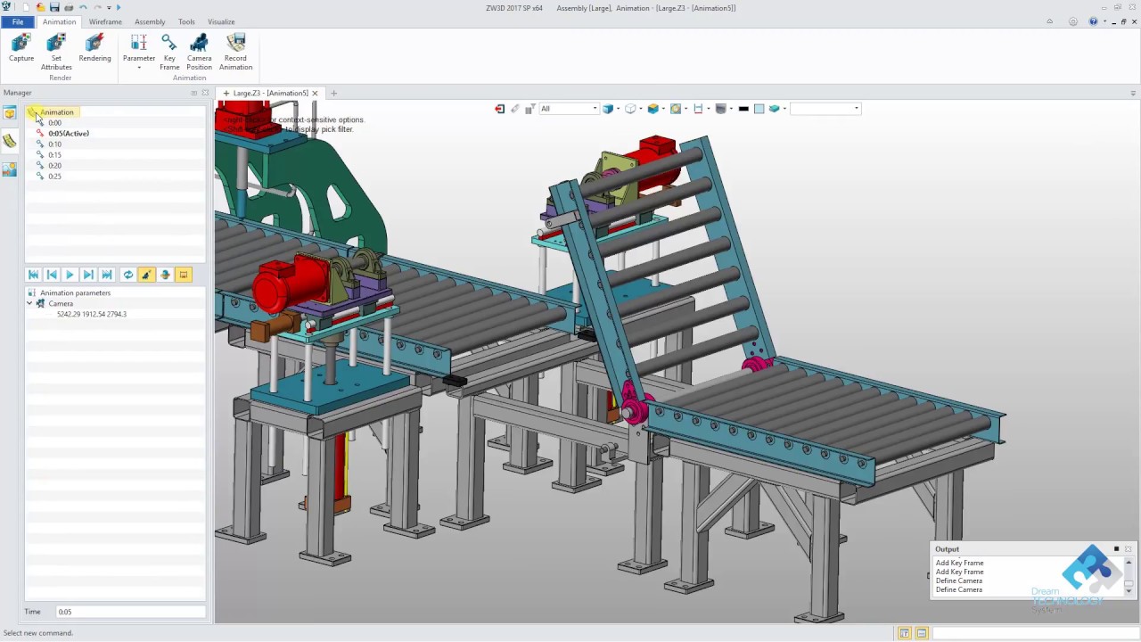Click the black color swatch in the view toolbar

click(743, 109)
